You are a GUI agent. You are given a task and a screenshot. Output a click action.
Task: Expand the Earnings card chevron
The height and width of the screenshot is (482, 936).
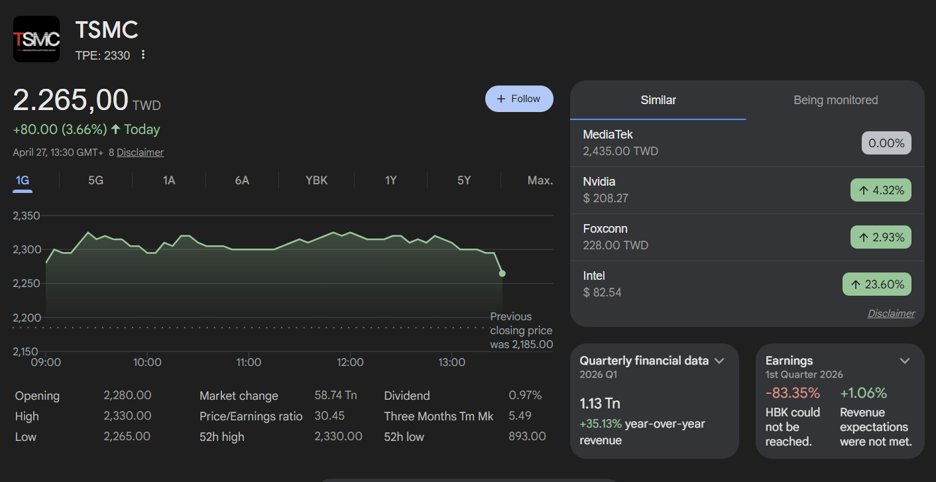(x=905, y=361)
